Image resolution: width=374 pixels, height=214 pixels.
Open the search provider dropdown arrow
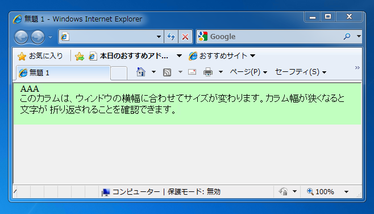(359, 36)
